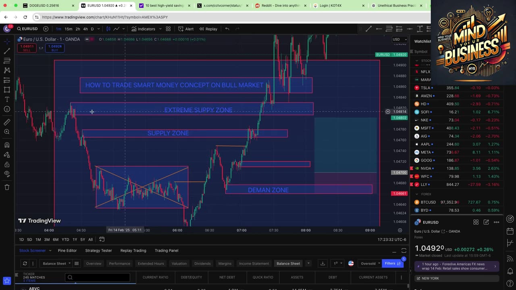Image resolution: width=516 pixels, height=290 pixels.
Task: Toggle magnet mode for drawings
Action: click(x=7, y=145)
